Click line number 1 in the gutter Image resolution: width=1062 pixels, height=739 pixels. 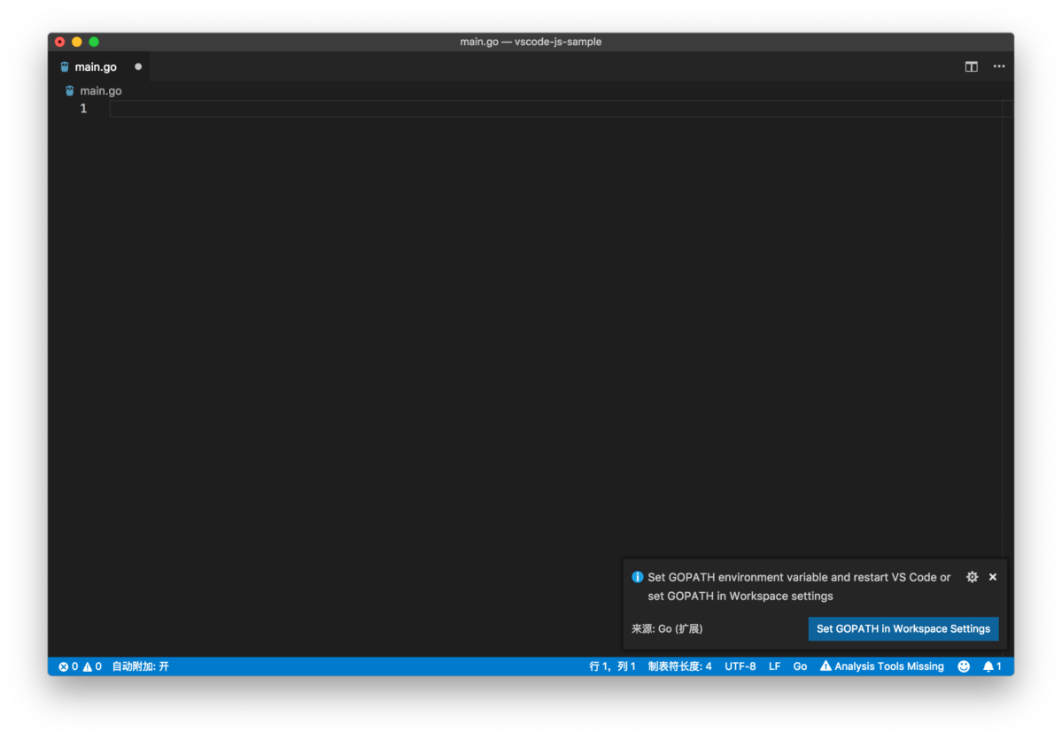pos(83,108)
